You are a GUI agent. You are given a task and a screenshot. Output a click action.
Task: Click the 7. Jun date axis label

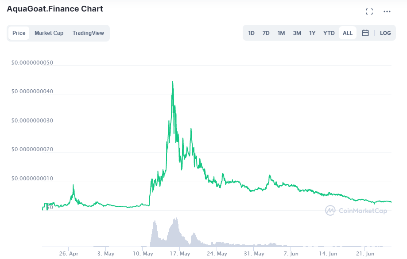point(291,254)
